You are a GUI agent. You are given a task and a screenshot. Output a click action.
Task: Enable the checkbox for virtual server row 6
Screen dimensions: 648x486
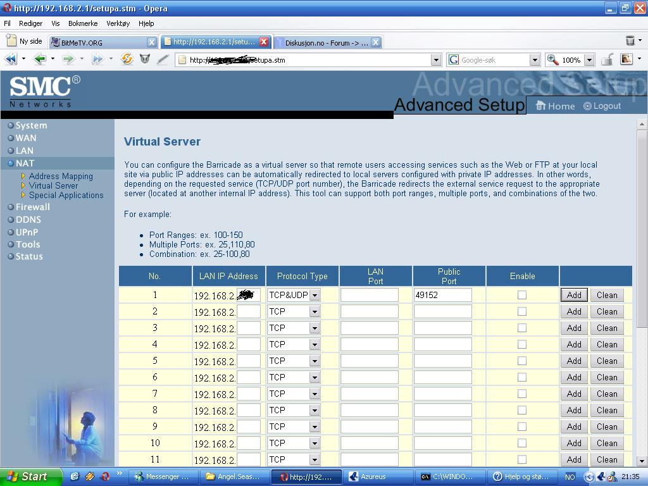(522, 377)
